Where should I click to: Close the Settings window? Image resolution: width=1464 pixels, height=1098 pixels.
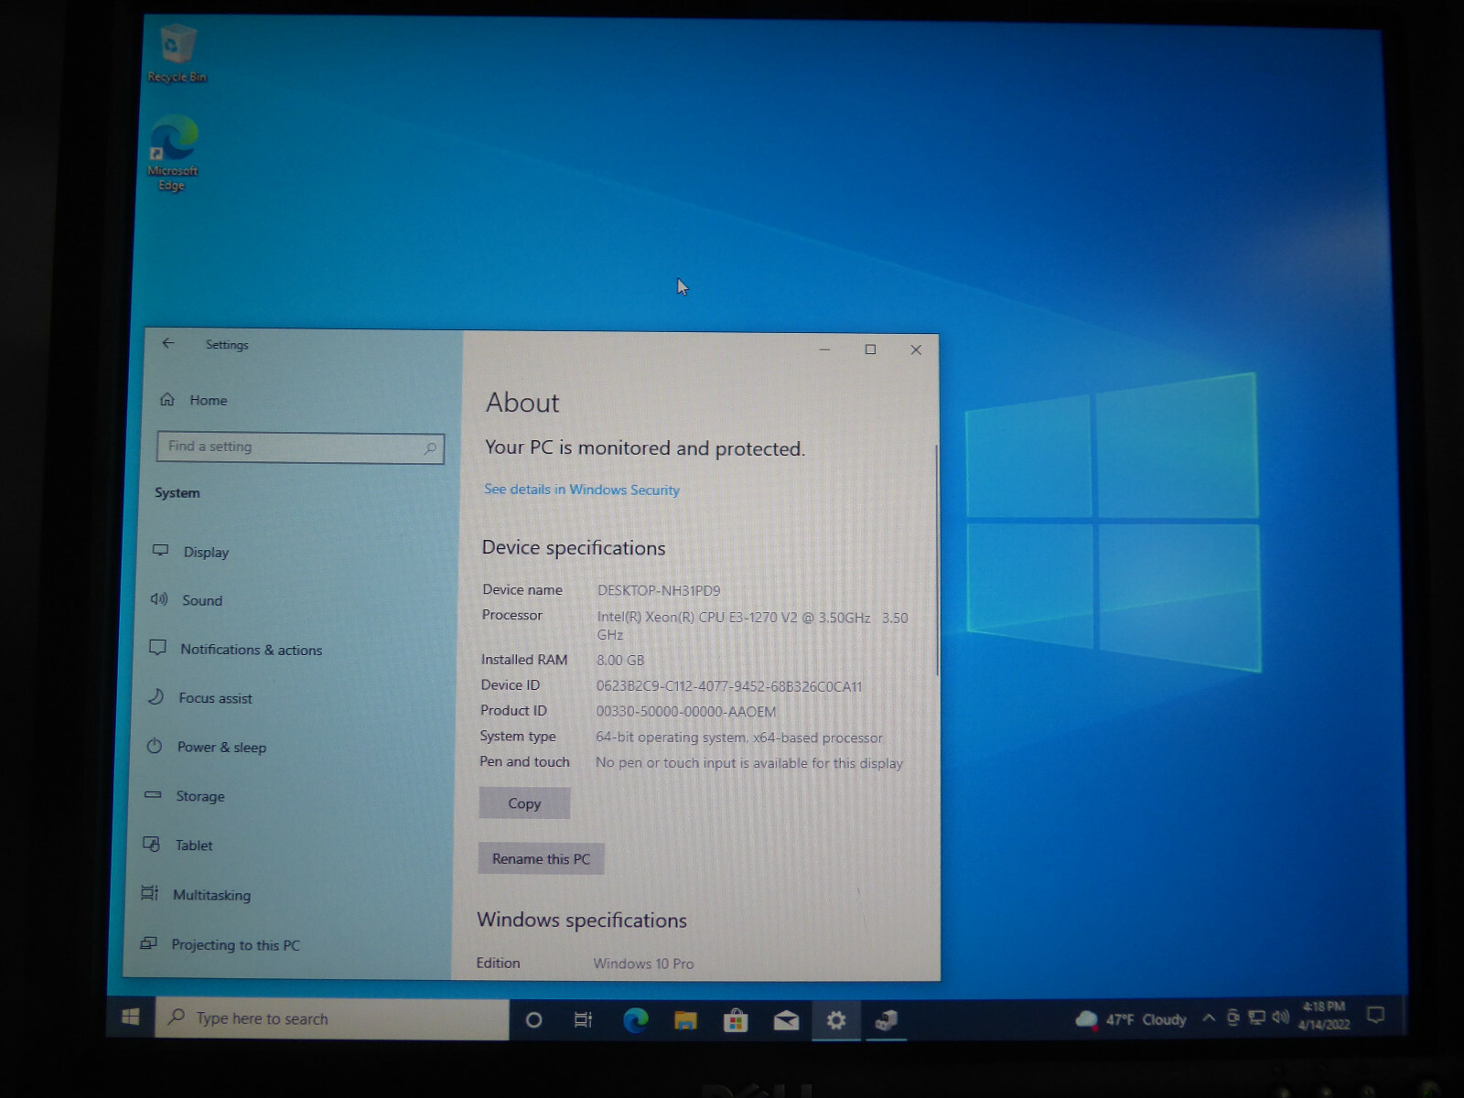click(x=916, y=350)
